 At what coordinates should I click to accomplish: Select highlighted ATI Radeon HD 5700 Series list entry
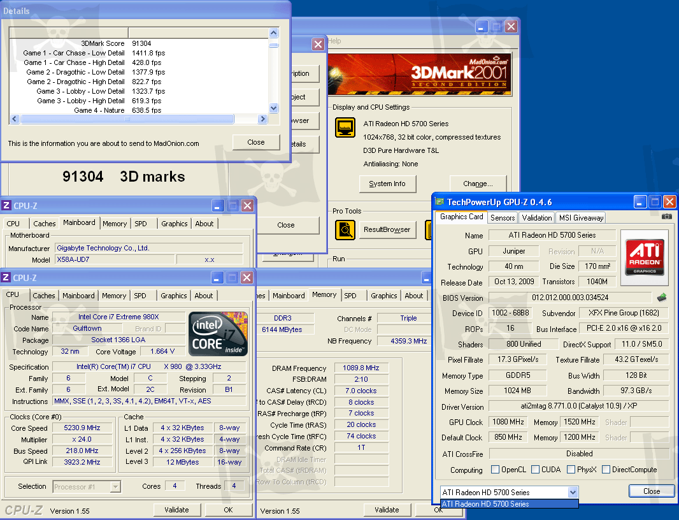click(510, 504)
